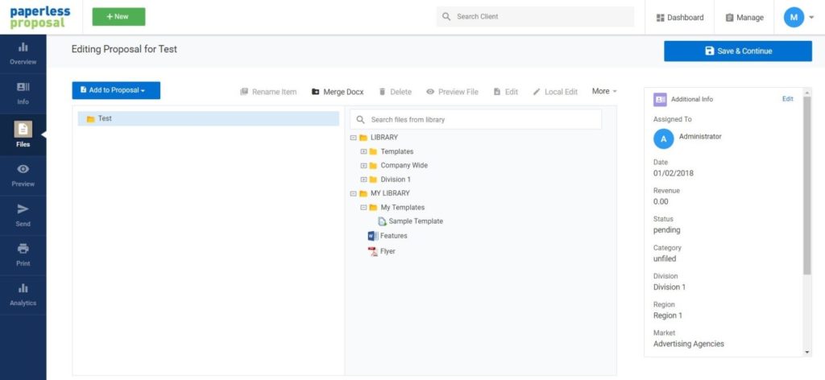The width and height of the screenshot is (825, 380).
Task: Select the My Templates folder label
Action: click(403, 208)
